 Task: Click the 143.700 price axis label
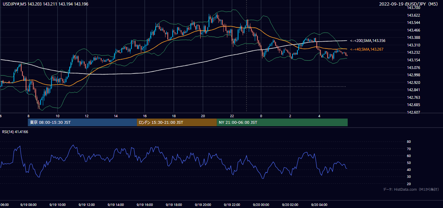click(414, 8)
